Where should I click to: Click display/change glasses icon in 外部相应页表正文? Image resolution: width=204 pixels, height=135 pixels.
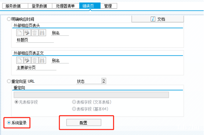coord(27,60)
